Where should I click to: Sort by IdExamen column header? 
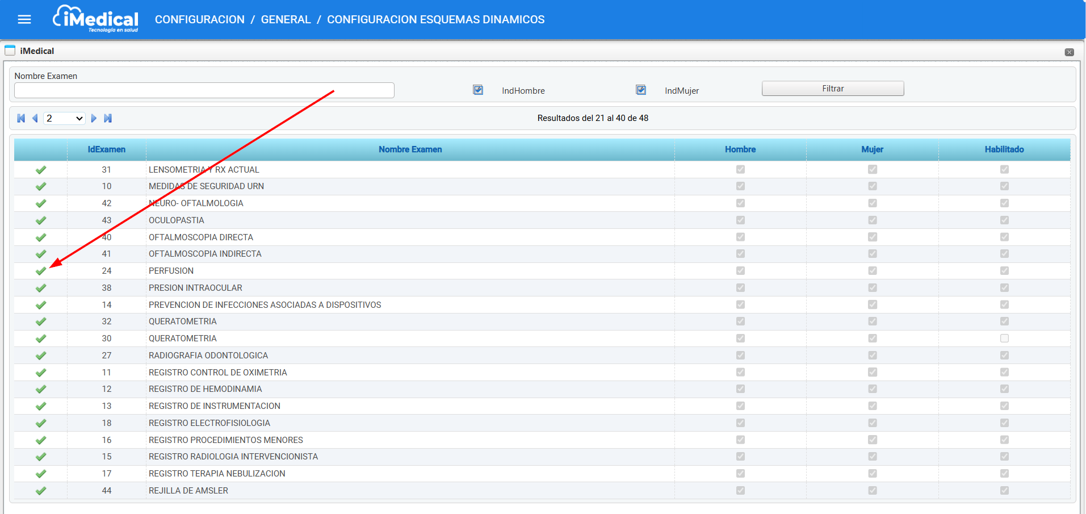click(x=107, y=149)
